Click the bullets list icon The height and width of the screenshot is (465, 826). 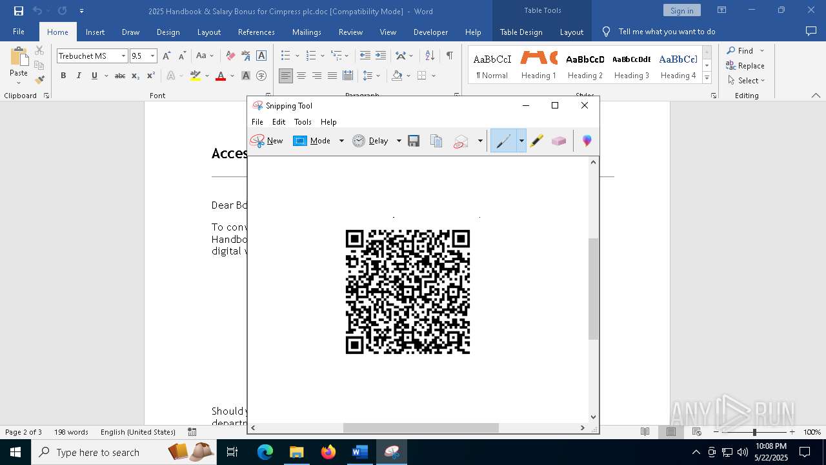tap(285, 56)
